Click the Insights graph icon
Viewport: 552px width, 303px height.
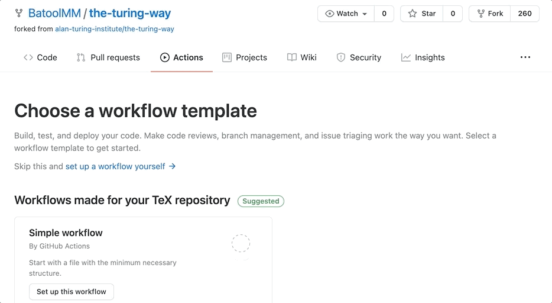tap(406, 57)
